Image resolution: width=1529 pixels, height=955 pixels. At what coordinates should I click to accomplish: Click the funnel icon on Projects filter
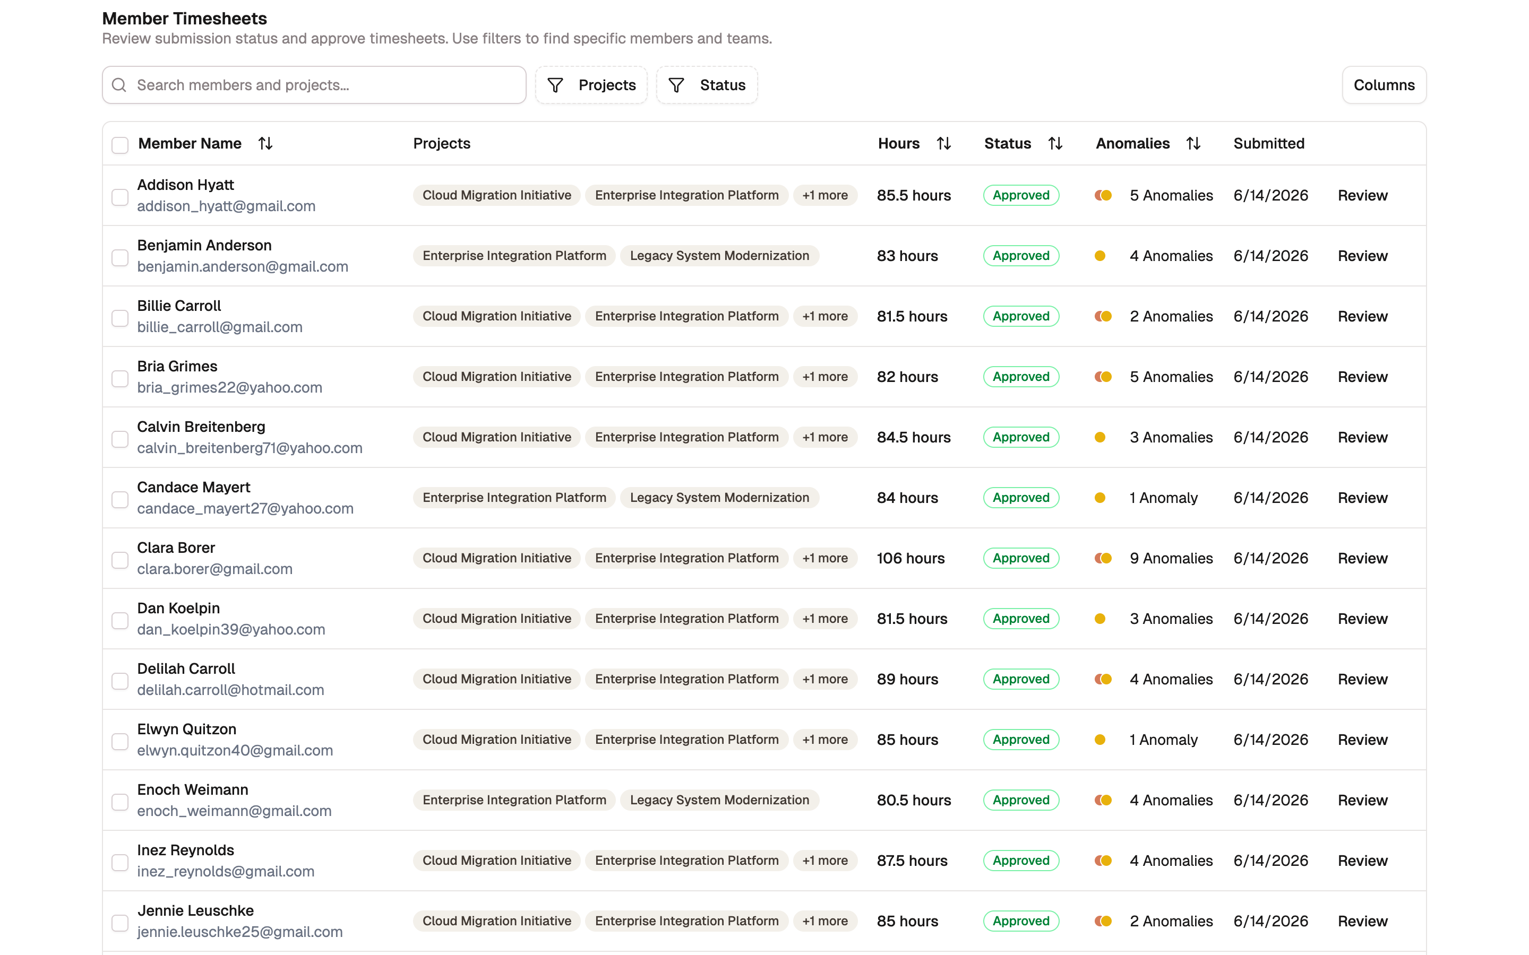pyautogui.click(x=555, y=85)
